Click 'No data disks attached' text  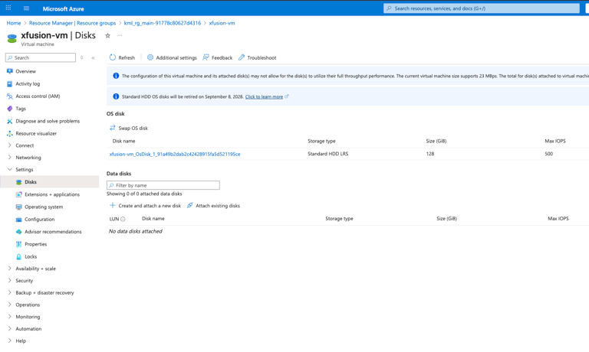point(135,231)
